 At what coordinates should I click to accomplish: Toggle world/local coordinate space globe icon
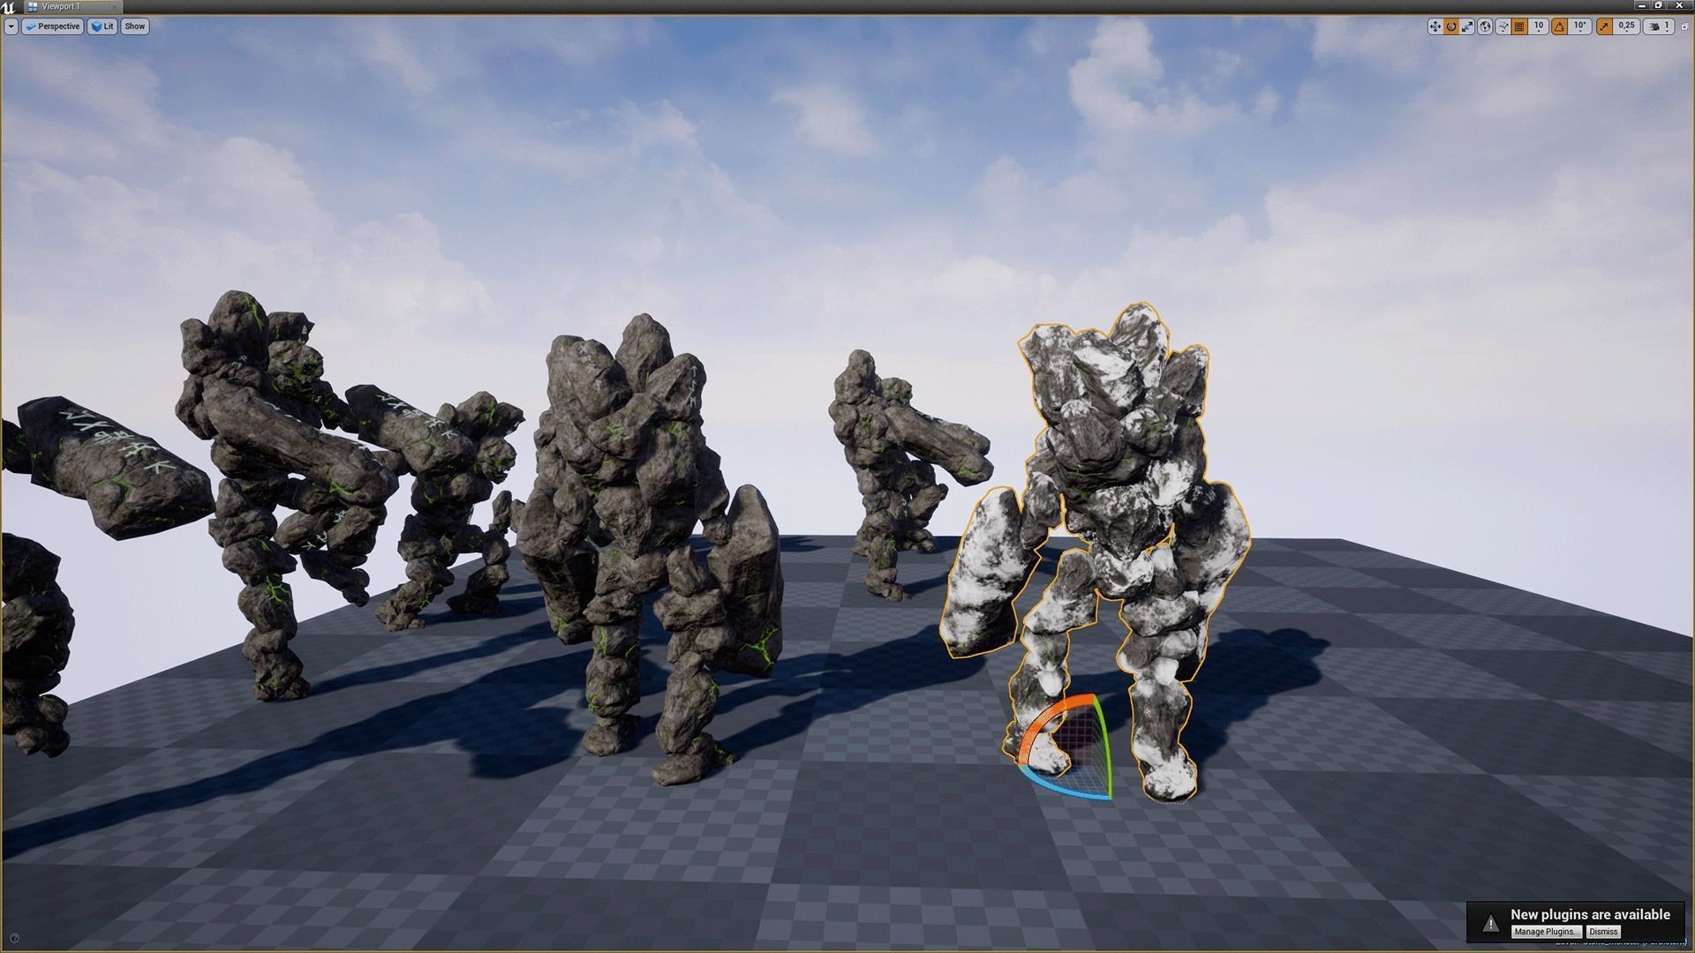coord(1485,26)
